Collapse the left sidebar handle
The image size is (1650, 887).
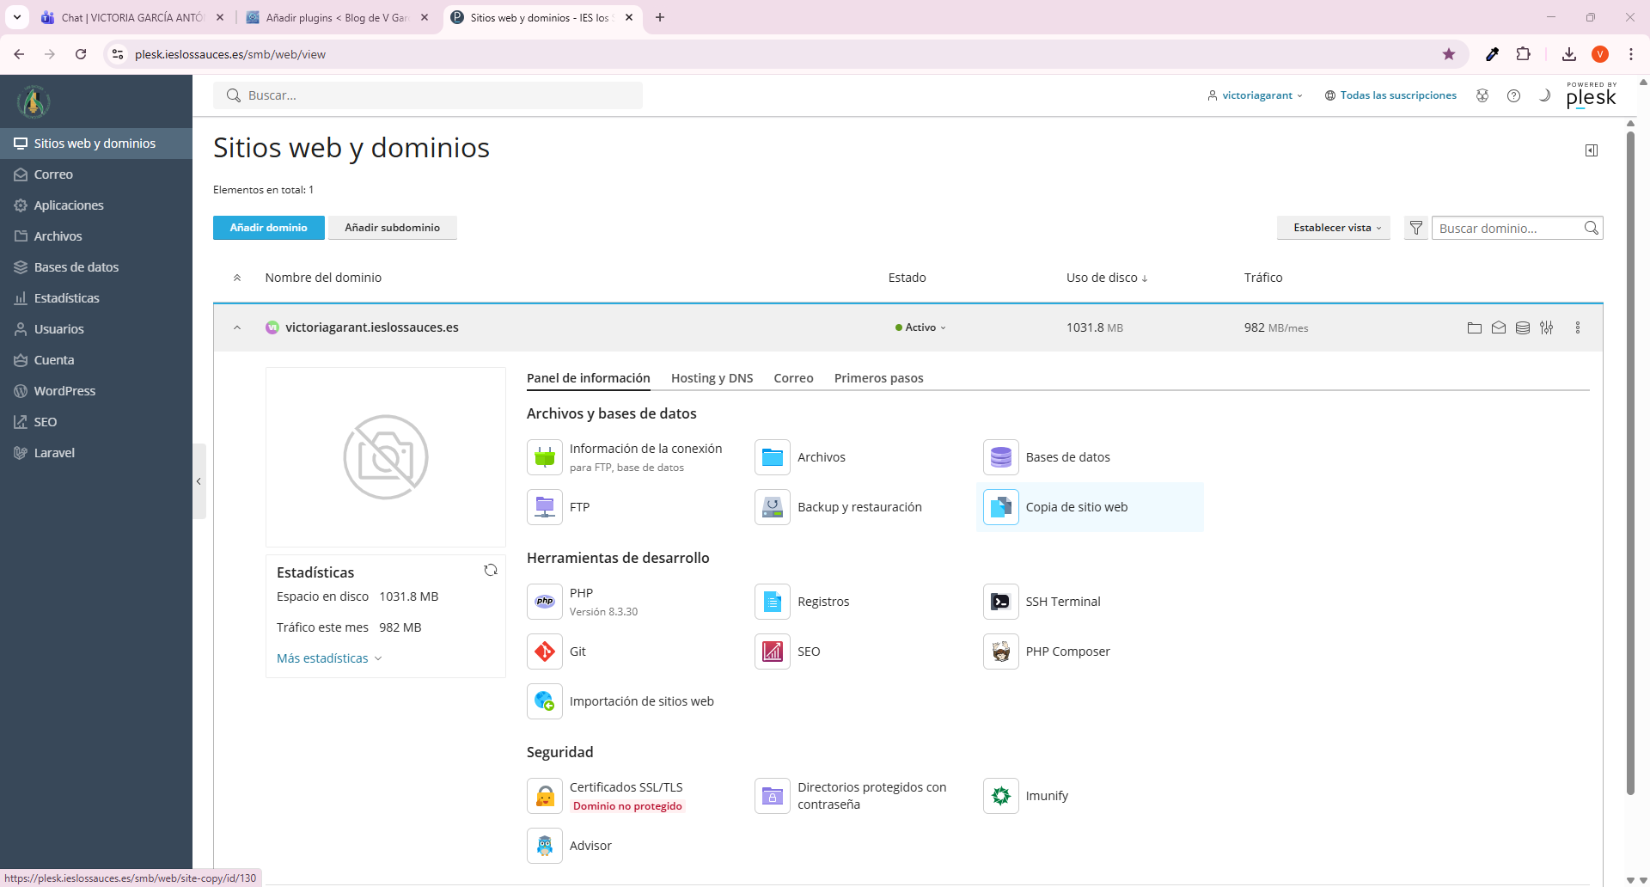[x=199, y=481]
